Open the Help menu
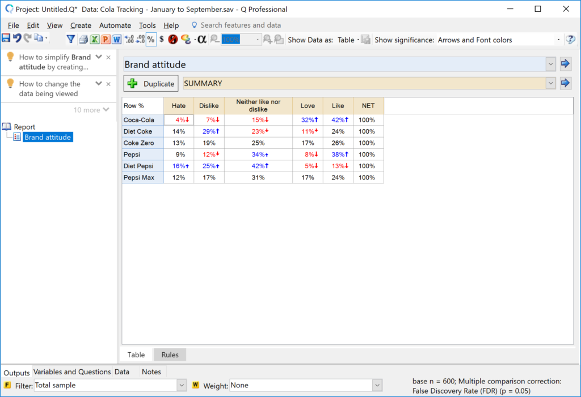The image size is (581, 397). [x=171, y=25]
